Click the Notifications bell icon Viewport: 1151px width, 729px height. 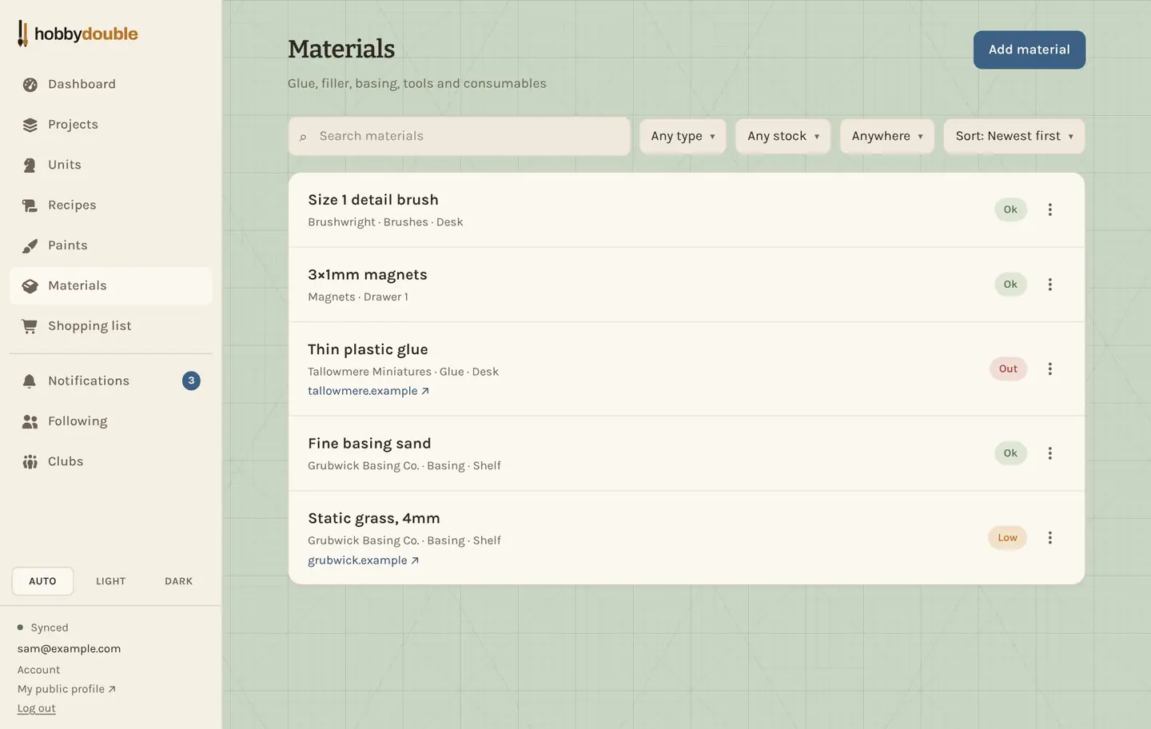click(30, 381)
